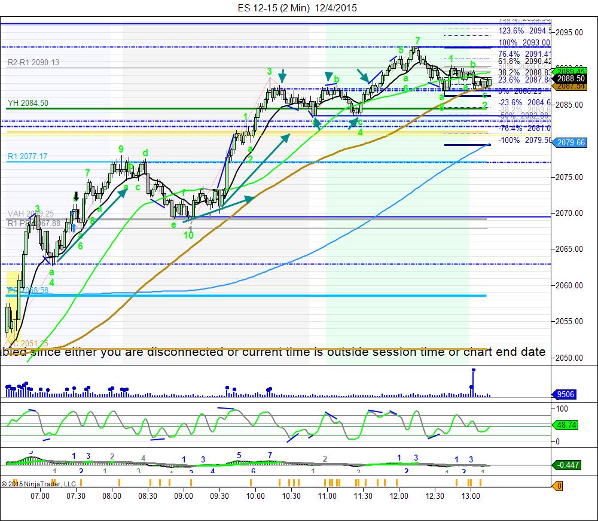598x521 pixels.
Task: Click the R1 2077.17 level label
Action: (28, 156)
